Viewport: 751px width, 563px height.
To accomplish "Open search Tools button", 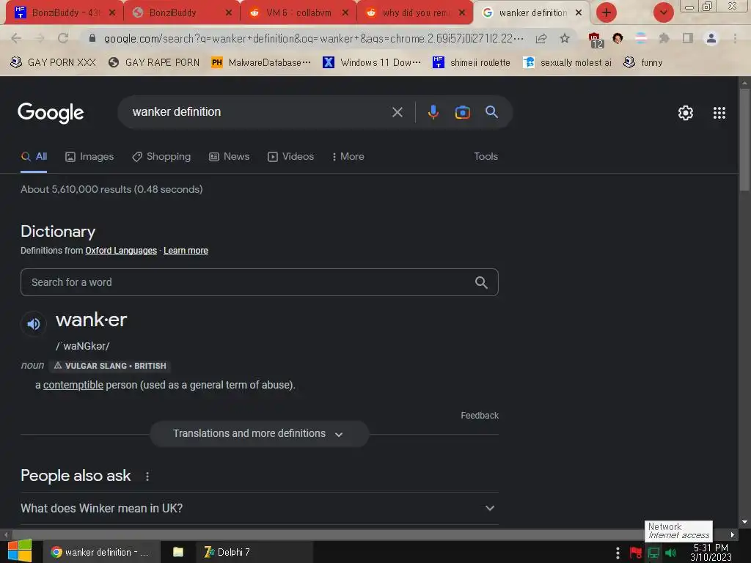I will point(486,157).
